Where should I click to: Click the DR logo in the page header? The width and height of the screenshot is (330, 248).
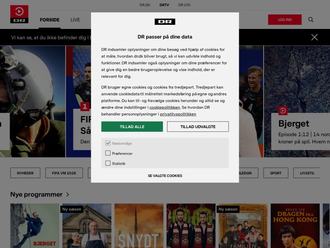point(19,14)
